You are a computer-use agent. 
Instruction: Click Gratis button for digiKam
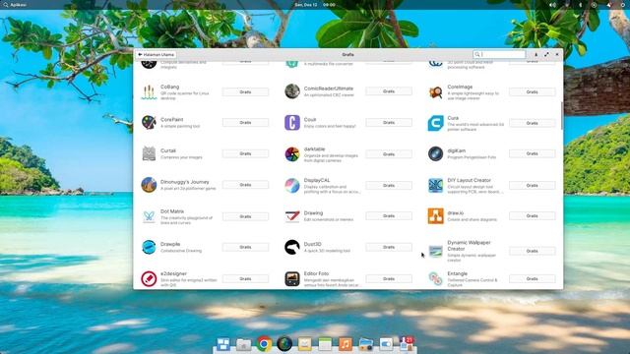pos(532,153)
